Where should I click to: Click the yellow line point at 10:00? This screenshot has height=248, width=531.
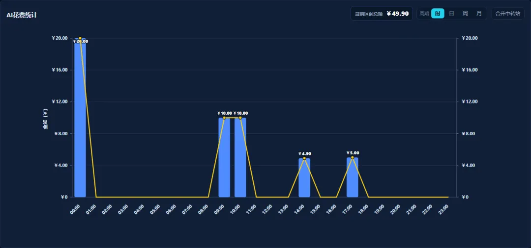point(240,118)
